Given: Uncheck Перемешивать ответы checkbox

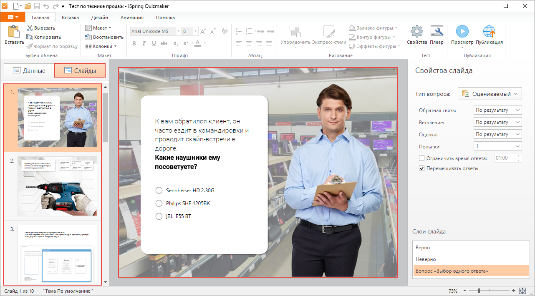Looking at the screenshot, I should click(x=421, y=168).
